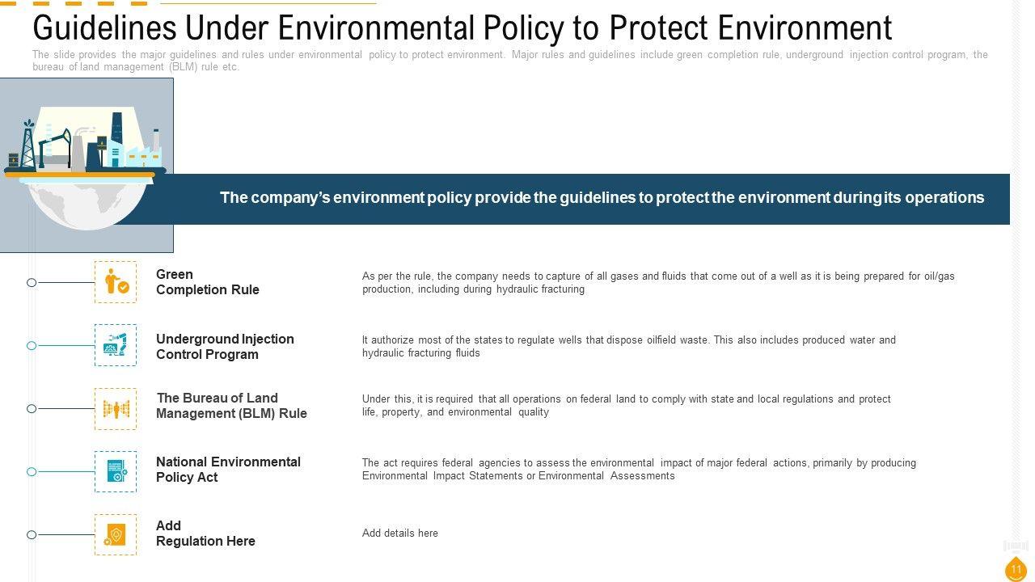
Task: Click the Add Regulation Here heading
Action: [x=205, y=533]
